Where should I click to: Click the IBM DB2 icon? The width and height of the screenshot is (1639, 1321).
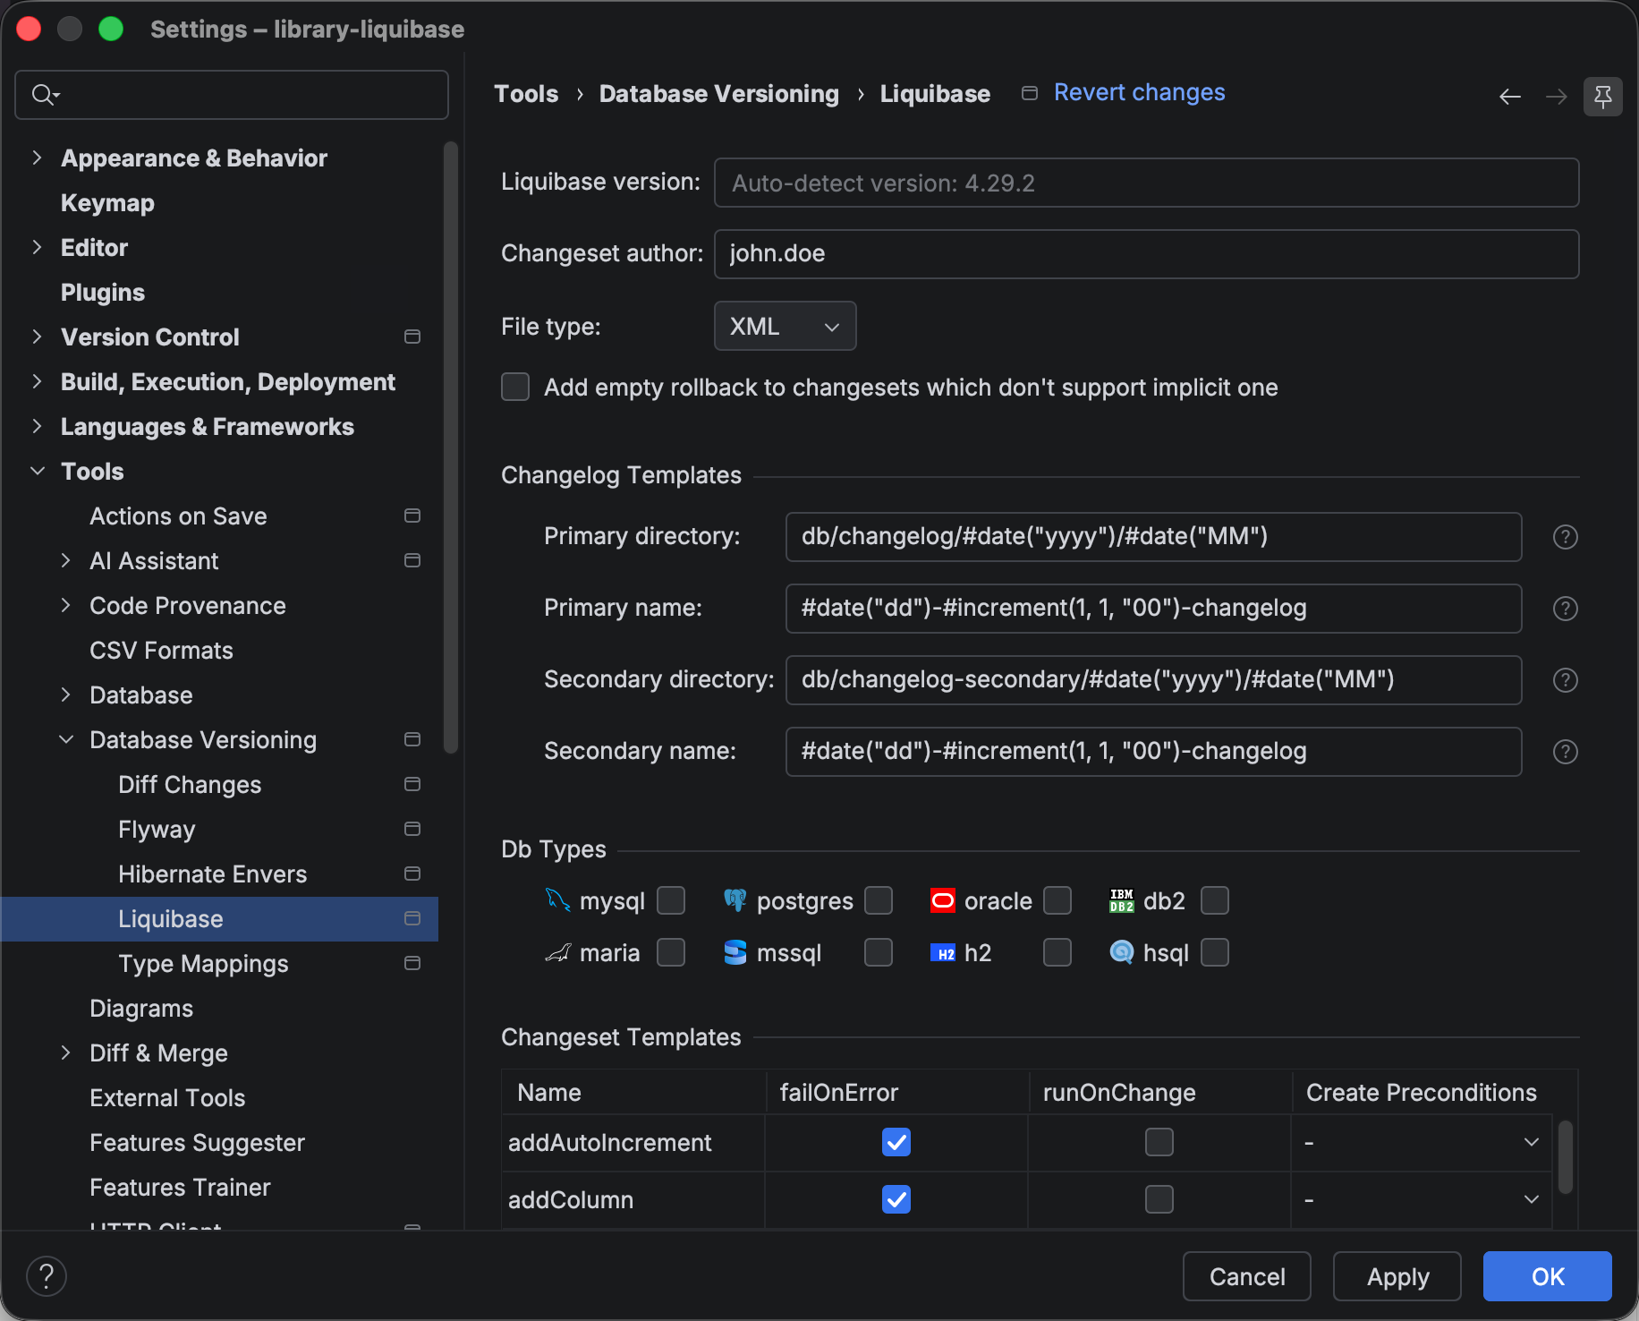[x=1122, y=900]
